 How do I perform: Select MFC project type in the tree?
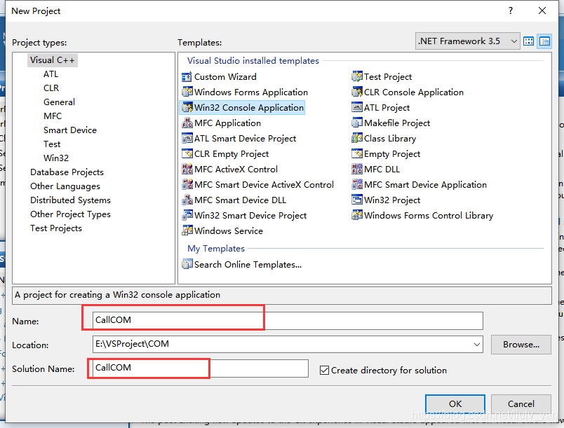(53, 116)
